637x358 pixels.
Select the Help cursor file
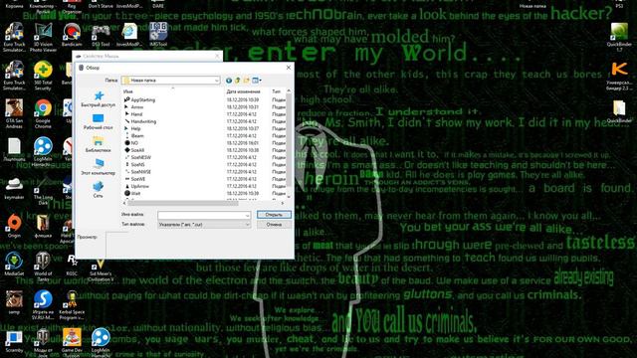tap(132, 128)
